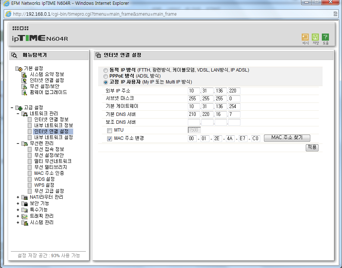Screen dimensions: 342x268
Task: Open WDS 설정 link in menu
Action: point(44,179)
